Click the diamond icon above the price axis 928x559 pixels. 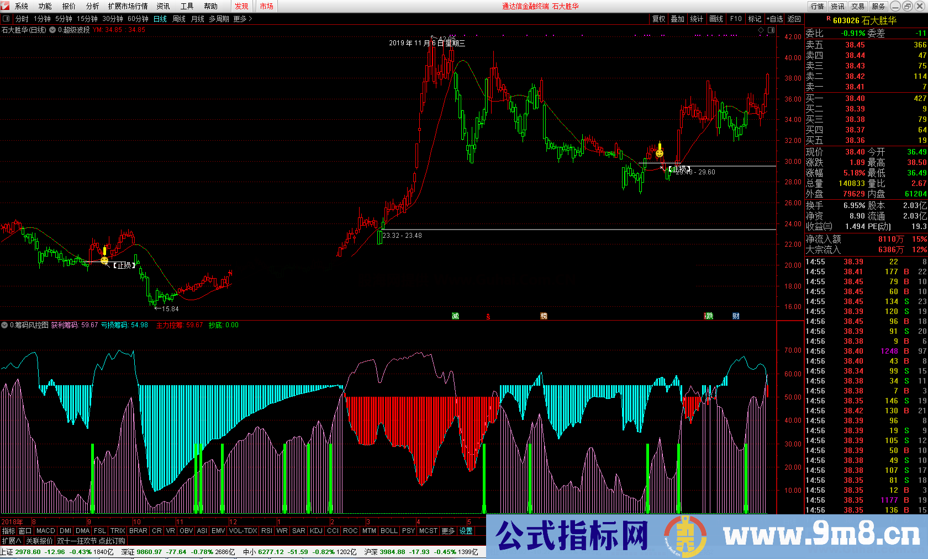click(x=761, y=30)
